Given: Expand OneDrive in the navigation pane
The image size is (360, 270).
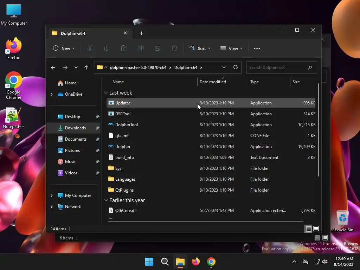Looking at the screenshot, I should click(x=51, y=94).
